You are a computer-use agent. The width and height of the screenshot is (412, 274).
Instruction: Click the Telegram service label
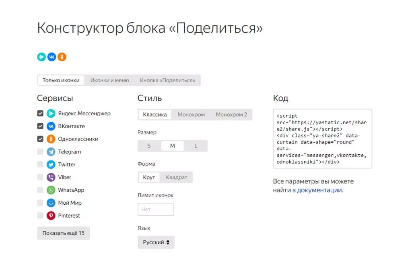click(69, 152)
